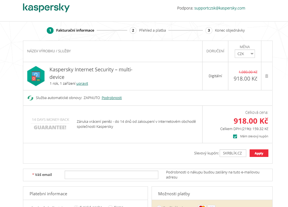Click the red total price 918.00 Kč

coord(251,121)
